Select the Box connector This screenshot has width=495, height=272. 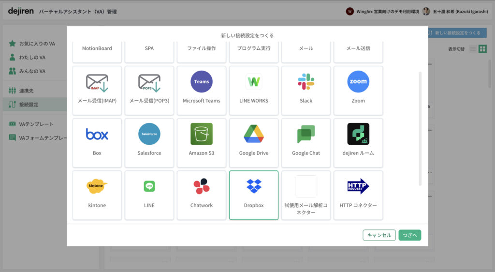(97, 143)
